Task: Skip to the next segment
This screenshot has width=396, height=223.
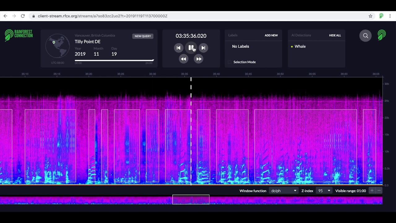Action: click(203, 48)
